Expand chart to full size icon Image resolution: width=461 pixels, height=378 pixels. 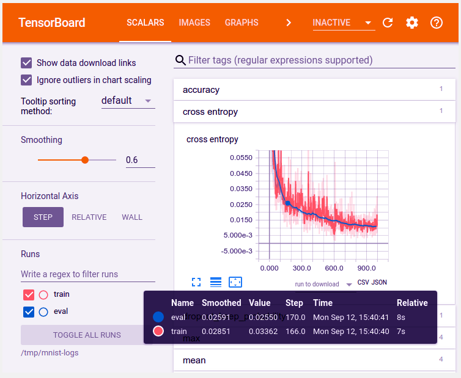tap(196, 282)
